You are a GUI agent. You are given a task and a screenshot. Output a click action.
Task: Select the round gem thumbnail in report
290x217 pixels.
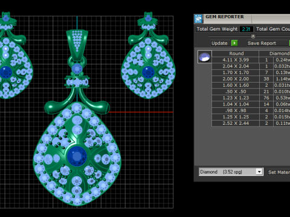205,57
